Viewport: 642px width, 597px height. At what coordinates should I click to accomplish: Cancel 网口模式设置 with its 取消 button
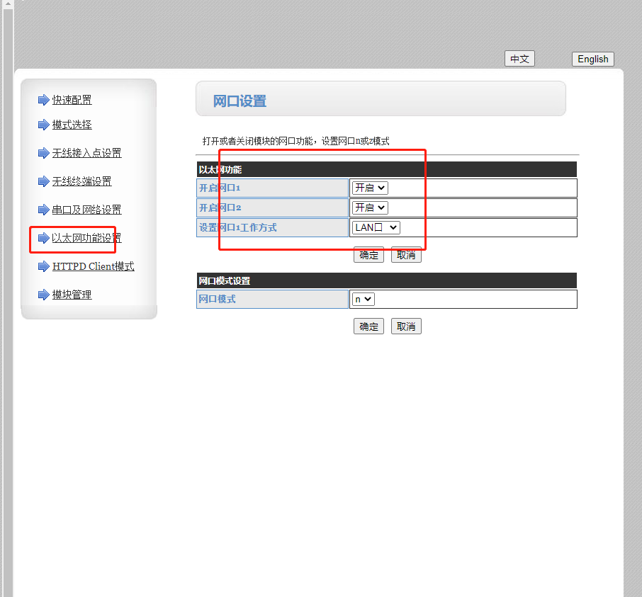click(x=406, y=326)
